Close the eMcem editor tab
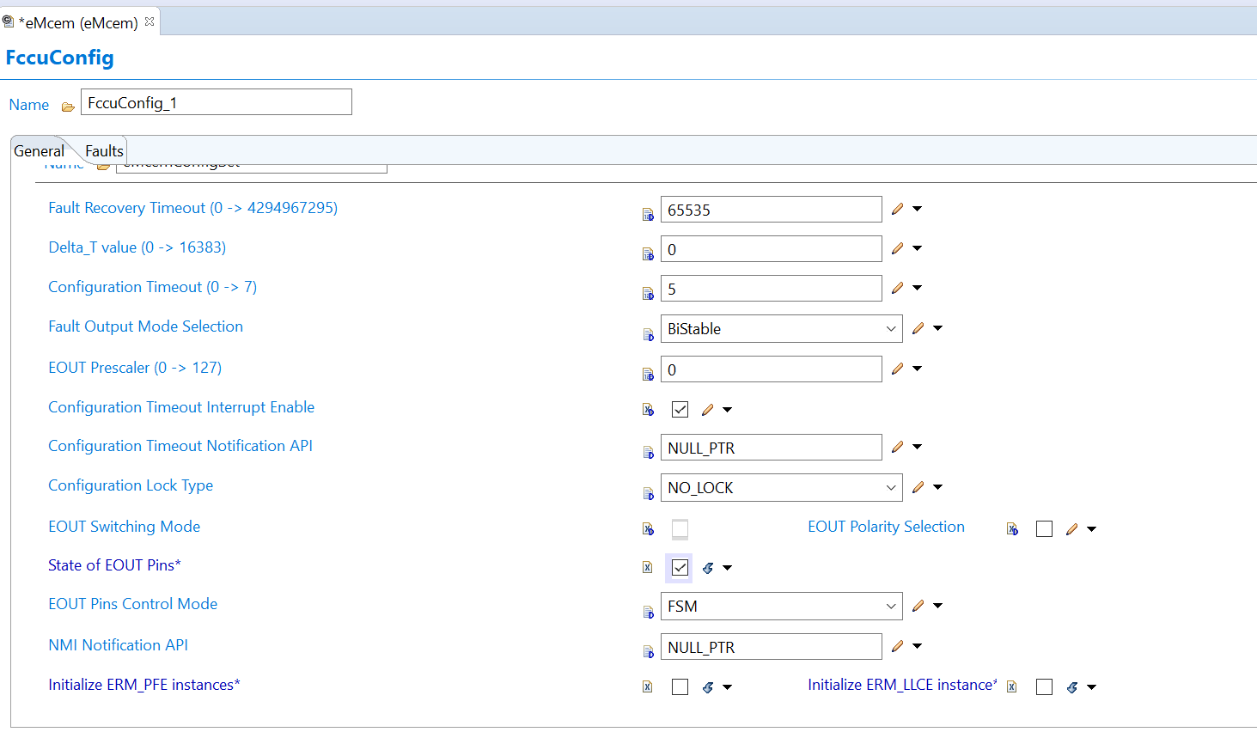Screen dimensions: 1257x732 149,21
